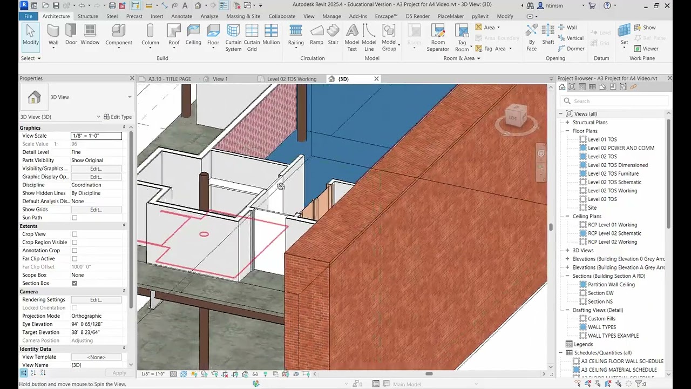Click Show Grids Edit button
691x389 pixels.
[96, 210]
